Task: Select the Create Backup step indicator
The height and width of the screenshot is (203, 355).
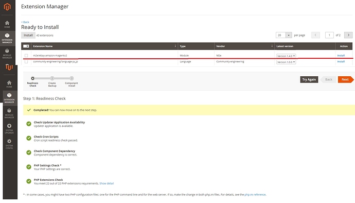Action: coord(52,78)
